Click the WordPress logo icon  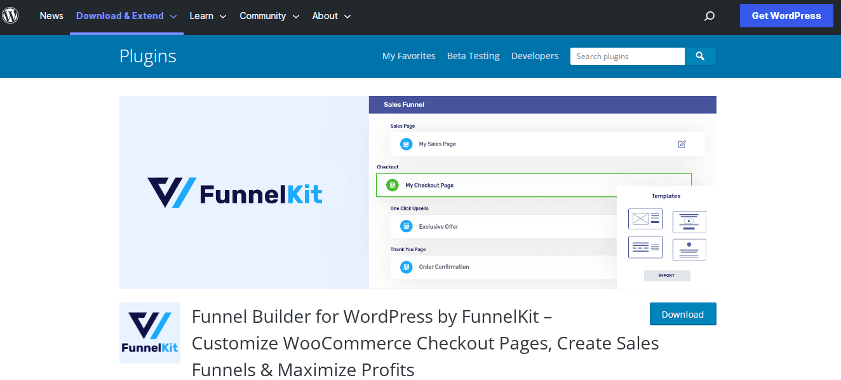pos(11,16)
